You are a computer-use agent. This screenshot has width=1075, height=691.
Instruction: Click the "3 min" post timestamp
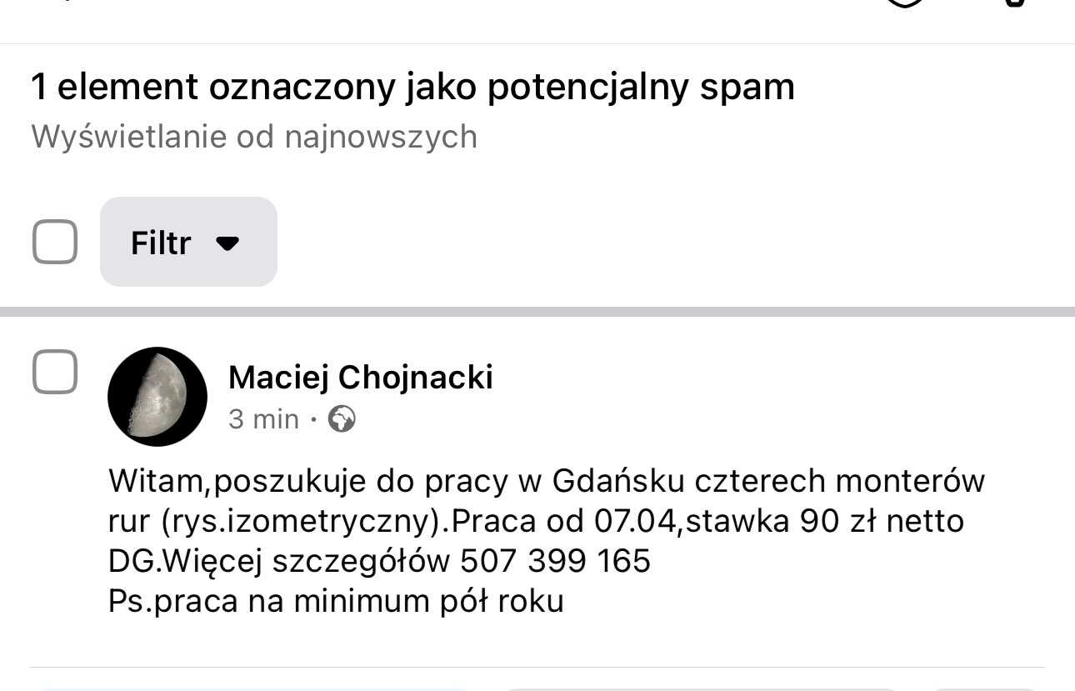[263, 418]
